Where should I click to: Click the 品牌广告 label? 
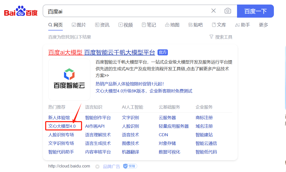[112, 166]
